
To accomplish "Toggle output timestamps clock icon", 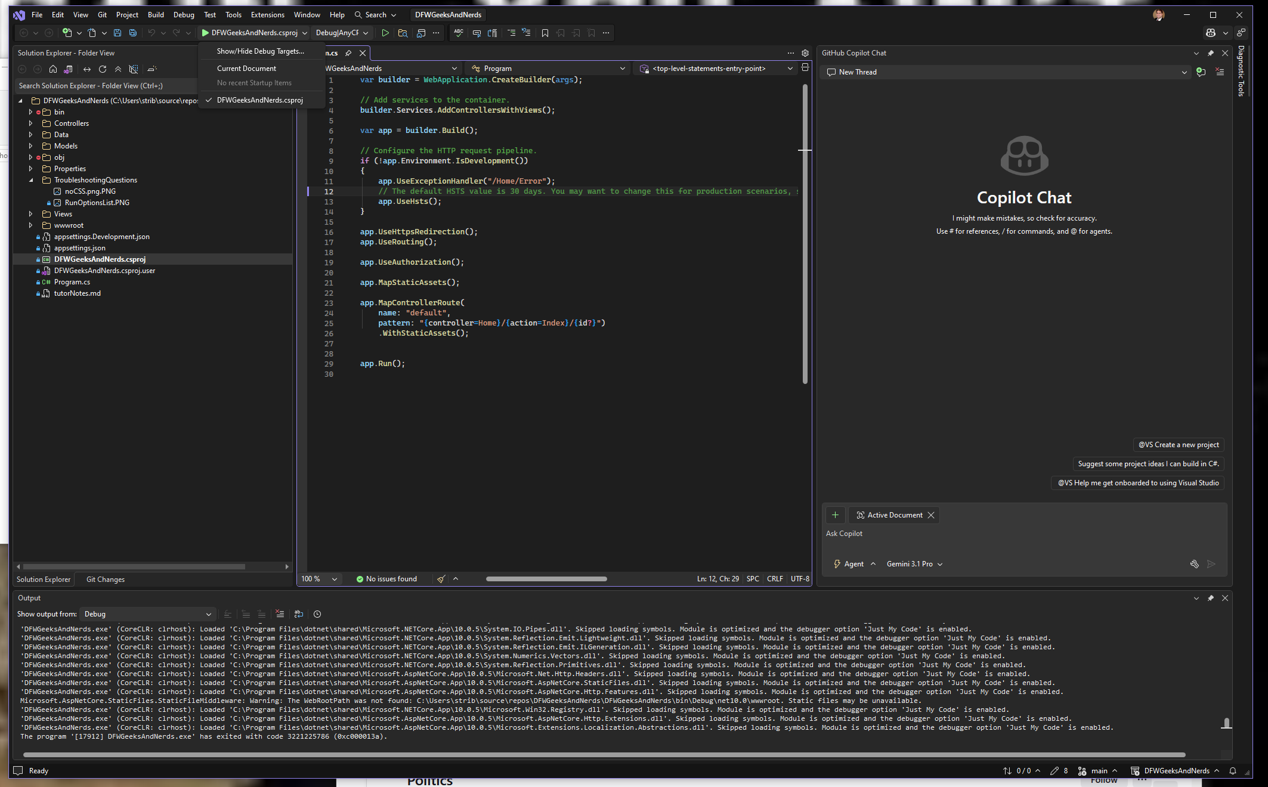I will point(317,614).
